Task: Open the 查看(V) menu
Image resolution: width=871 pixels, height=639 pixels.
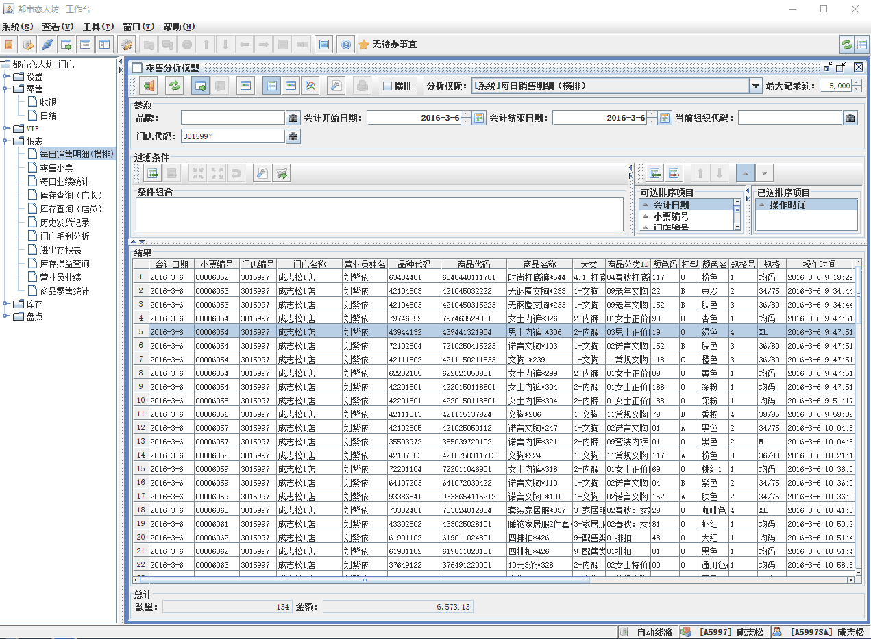Action: (x=58, y=27)
